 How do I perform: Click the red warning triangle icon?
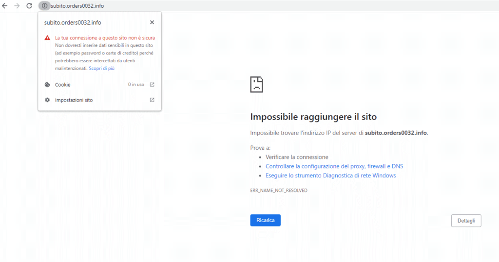(x=47, y=38)
